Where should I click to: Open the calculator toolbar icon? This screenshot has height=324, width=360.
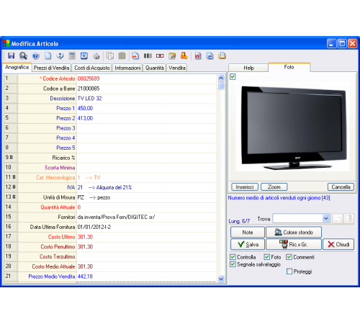[x=72, y=55]
